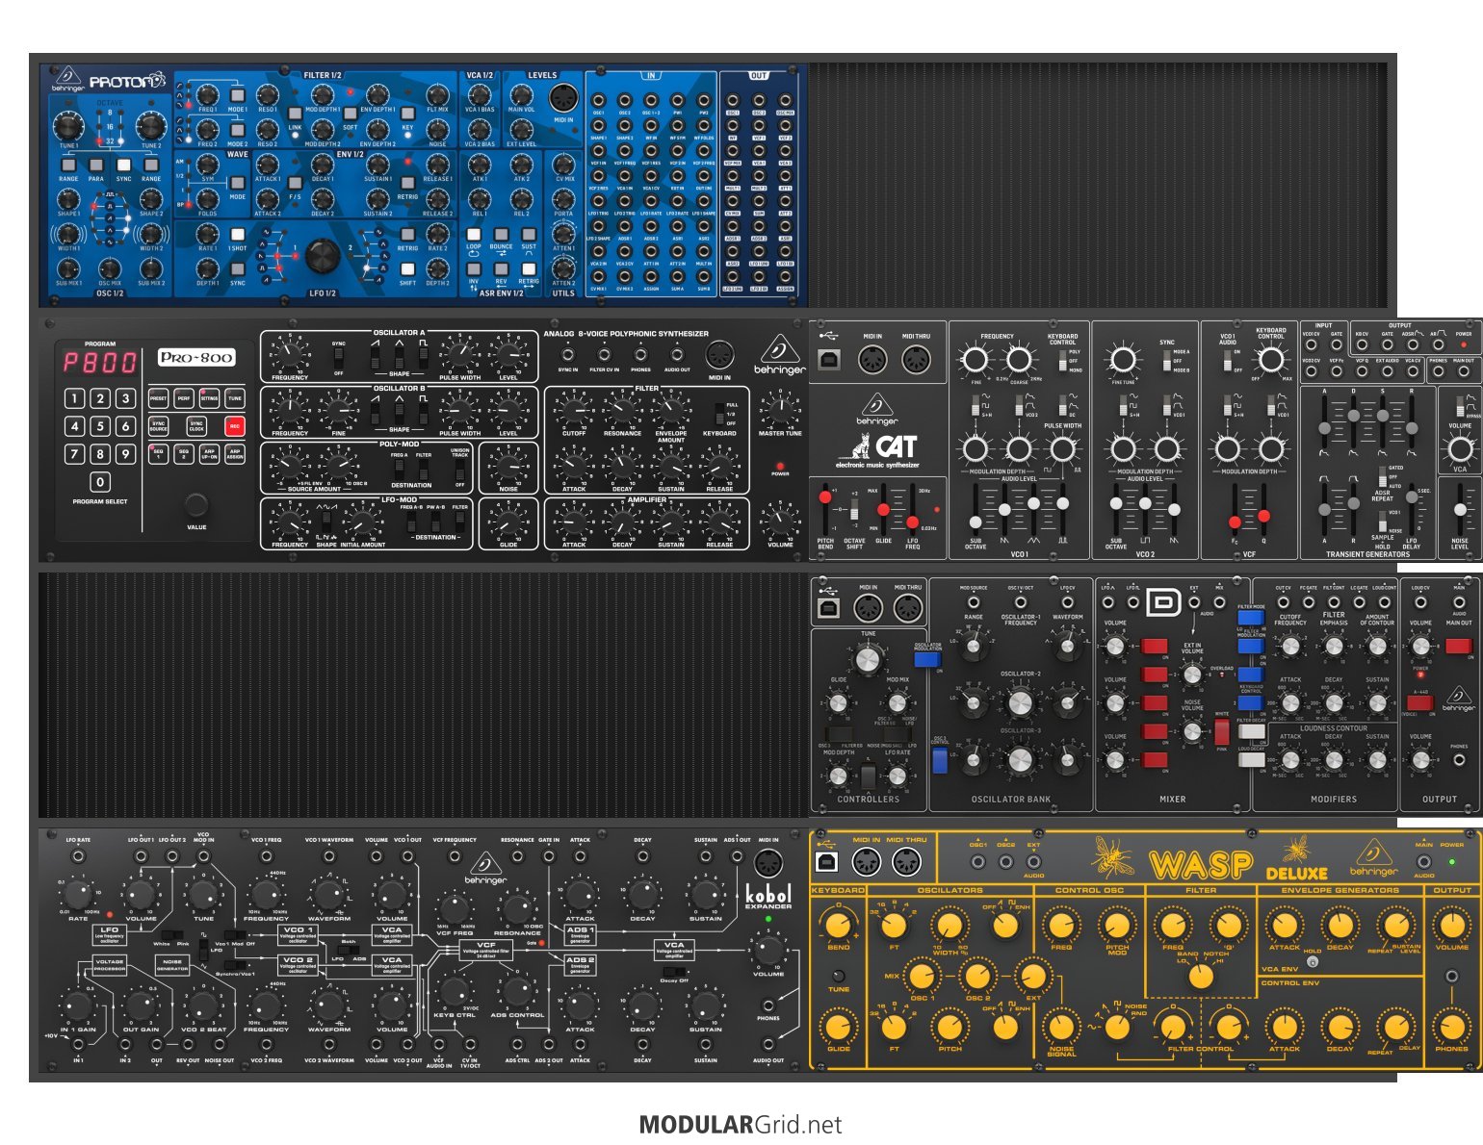
Task: Flip the CAT ADSR REPEAT switch
Action: [1382, 476]
